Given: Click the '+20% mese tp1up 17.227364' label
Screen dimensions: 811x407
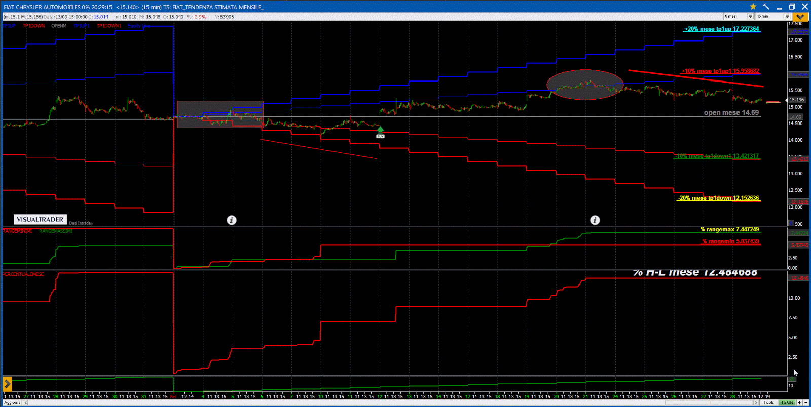Looking at the screenshot, I should (x=722, y=29).
